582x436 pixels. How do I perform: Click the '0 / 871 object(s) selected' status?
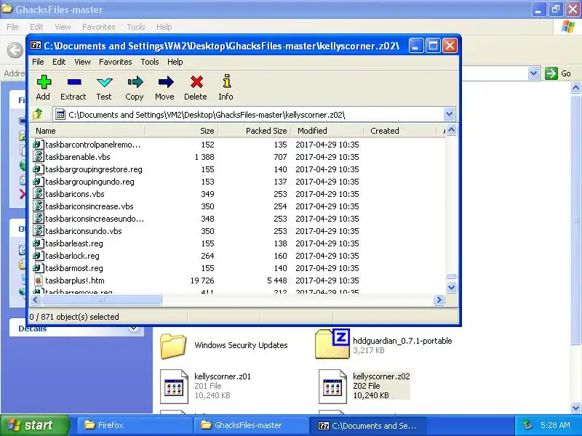pos(74,317)
